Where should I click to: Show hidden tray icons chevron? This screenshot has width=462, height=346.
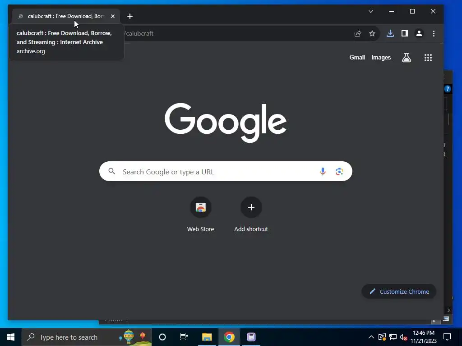pyautogui.click(x=371, y=337)
